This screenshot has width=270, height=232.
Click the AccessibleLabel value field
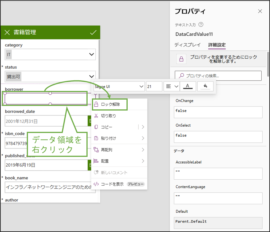(218, 174)
